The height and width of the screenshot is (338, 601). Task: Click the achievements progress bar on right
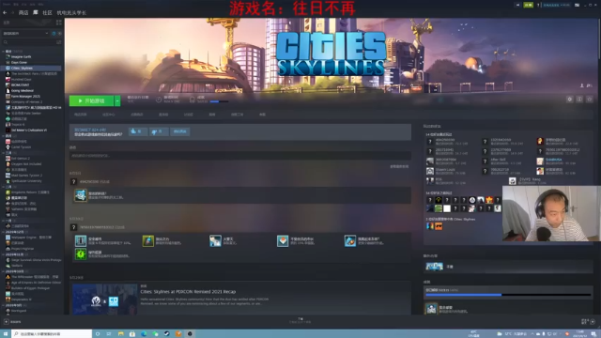pyautogui.click(x=508, y=295)
